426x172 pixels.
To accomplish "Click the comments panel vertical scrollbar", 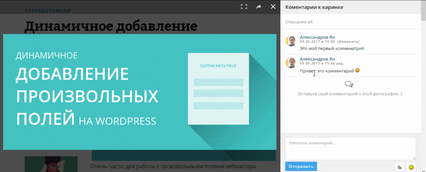I will point(423,11).
